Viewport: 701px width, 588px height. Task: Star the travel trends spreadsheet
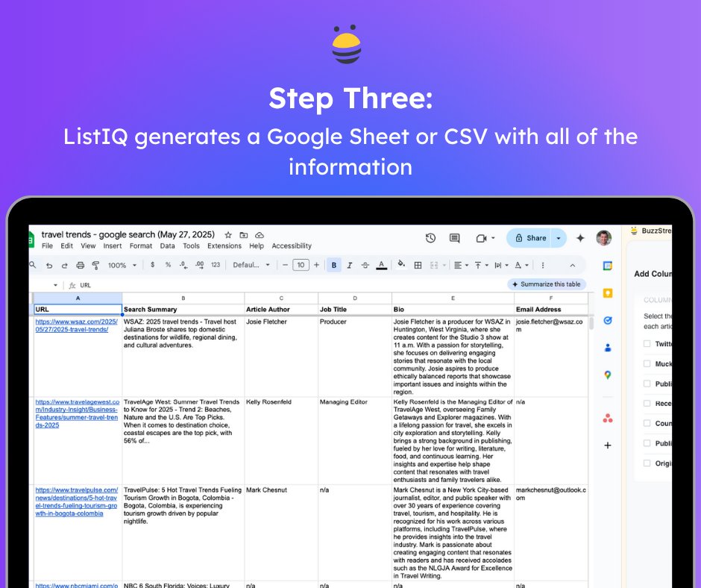(x=228, y=235)
